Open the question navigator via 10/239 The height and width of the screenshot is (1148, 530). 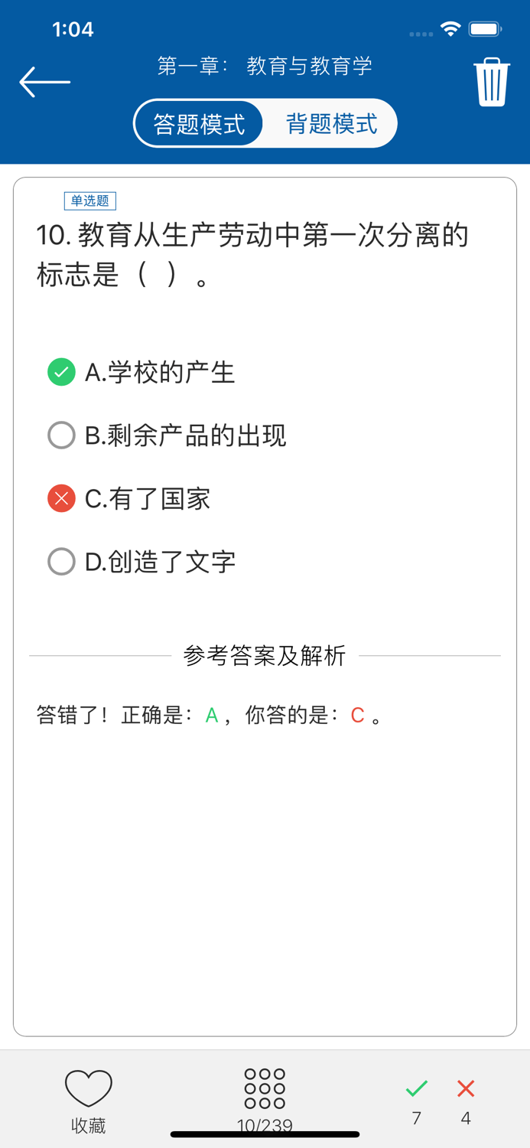[x=265, y=1125]
